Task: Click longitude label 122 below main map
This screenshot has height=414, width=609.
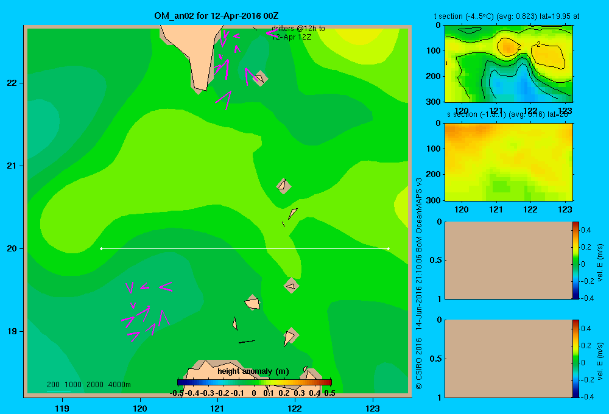Action: point(295,408)
